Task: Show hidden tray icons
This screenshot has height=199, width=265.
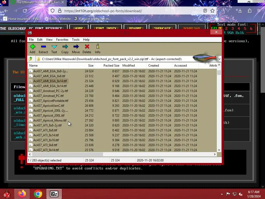Action: tap(222, 194)
